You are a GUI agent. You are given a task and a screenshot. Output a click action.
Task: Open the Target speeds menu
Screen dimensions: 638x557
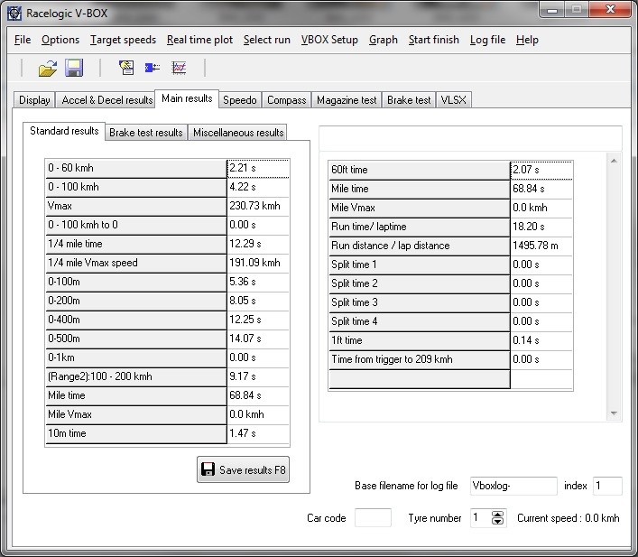click(123, 40)
